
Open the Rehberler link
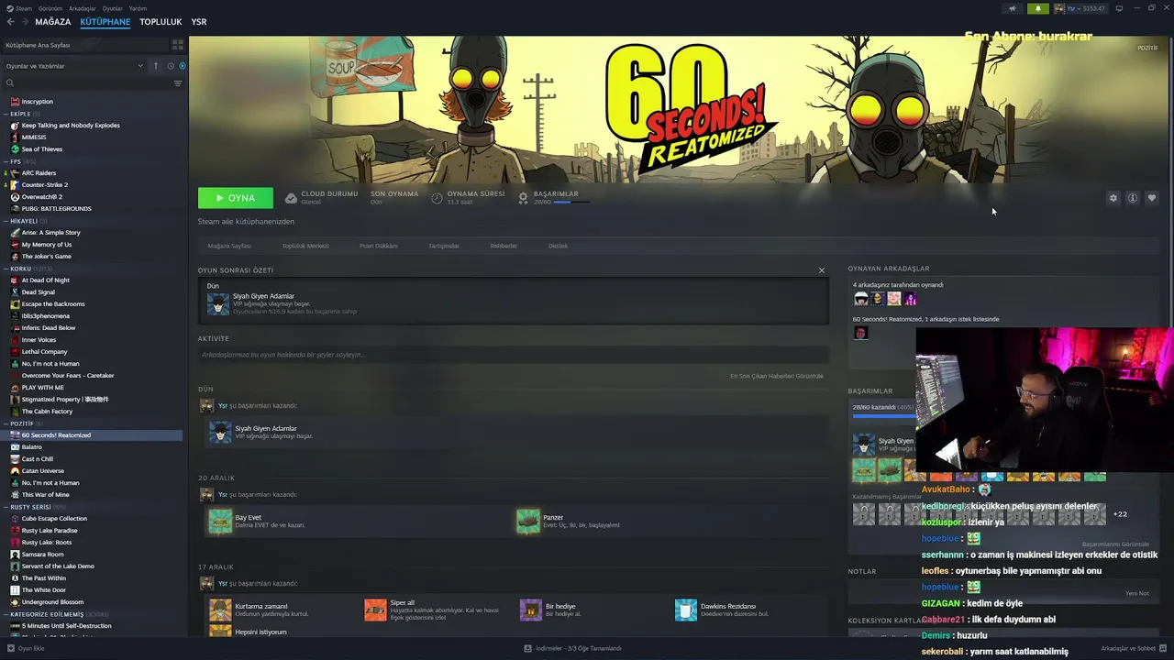pyautogui.click(x=504, y=246)
